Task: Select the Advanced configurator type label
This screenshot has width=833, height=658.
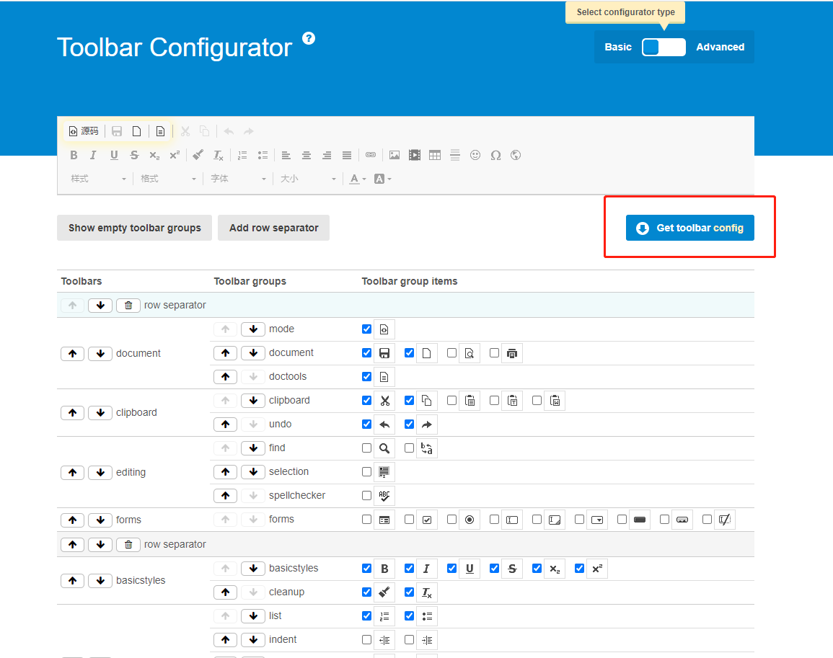Action: (720, 46)
